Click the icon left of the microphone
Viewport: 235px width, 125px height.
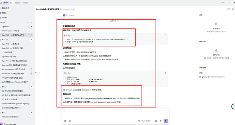coord(156,121)
